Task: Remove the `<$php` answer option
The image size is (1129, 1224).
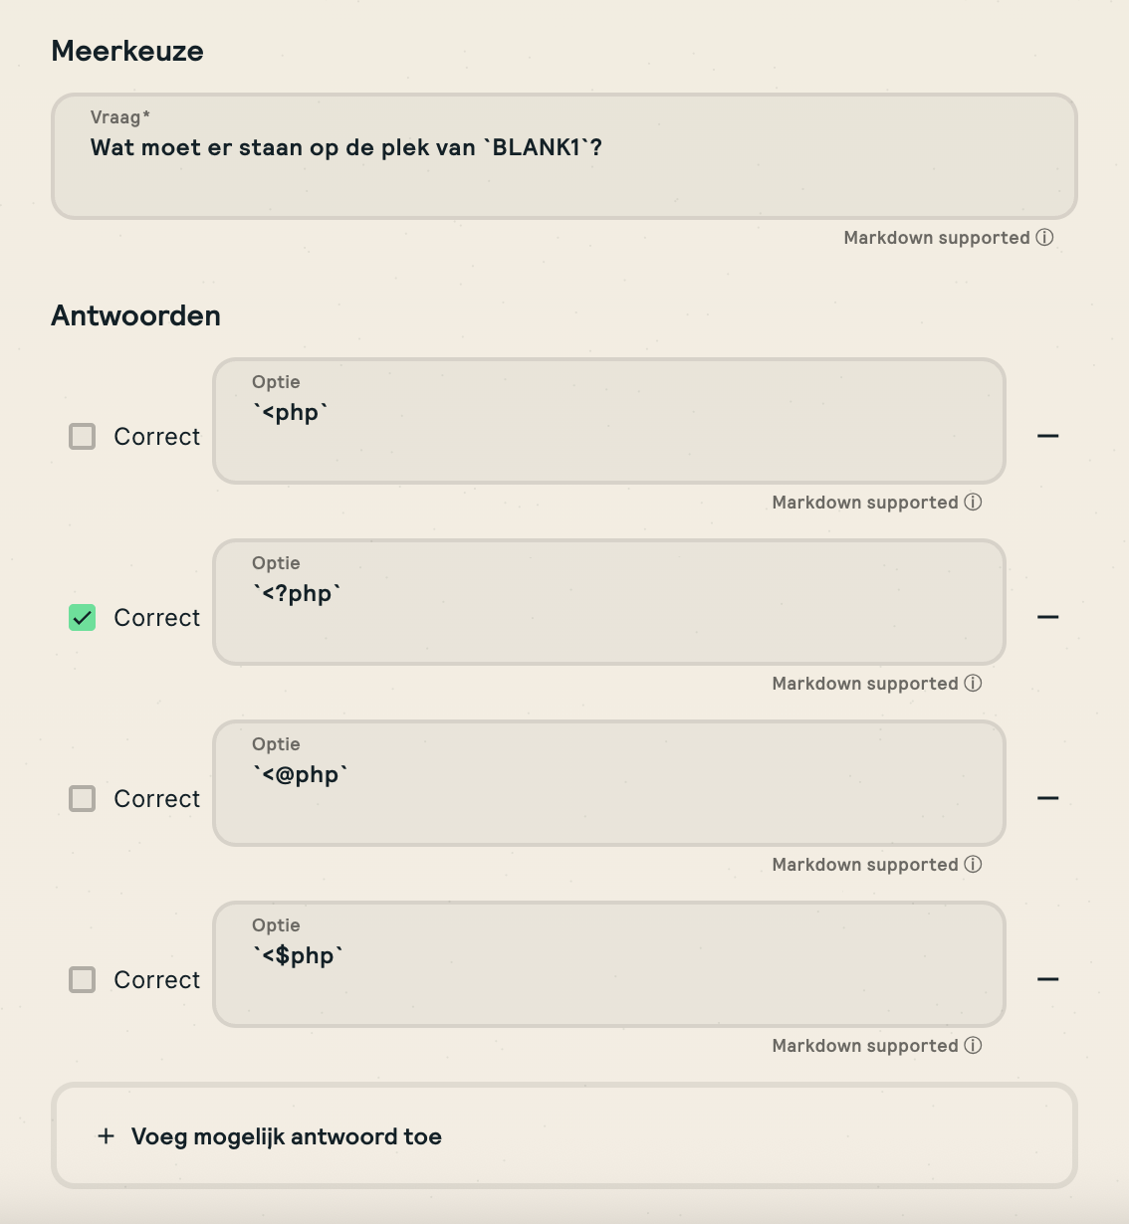Action: tap(1047, 979)
